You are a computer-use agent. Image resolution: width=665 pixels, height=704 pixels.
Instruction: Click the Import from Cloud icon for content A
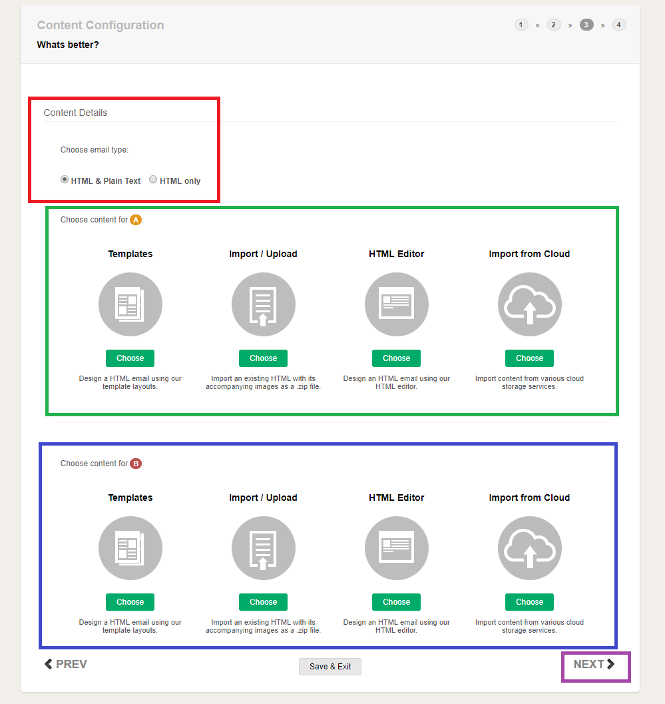[529, 304]
